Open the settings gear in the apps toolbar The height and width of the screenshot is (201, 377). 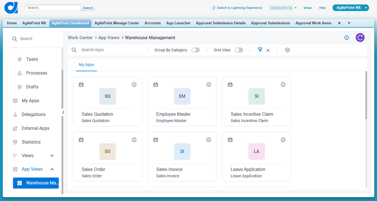[287, 50]
